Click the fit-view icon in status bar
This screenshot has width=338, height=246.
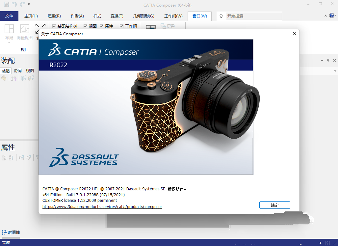tap(327, 243)
